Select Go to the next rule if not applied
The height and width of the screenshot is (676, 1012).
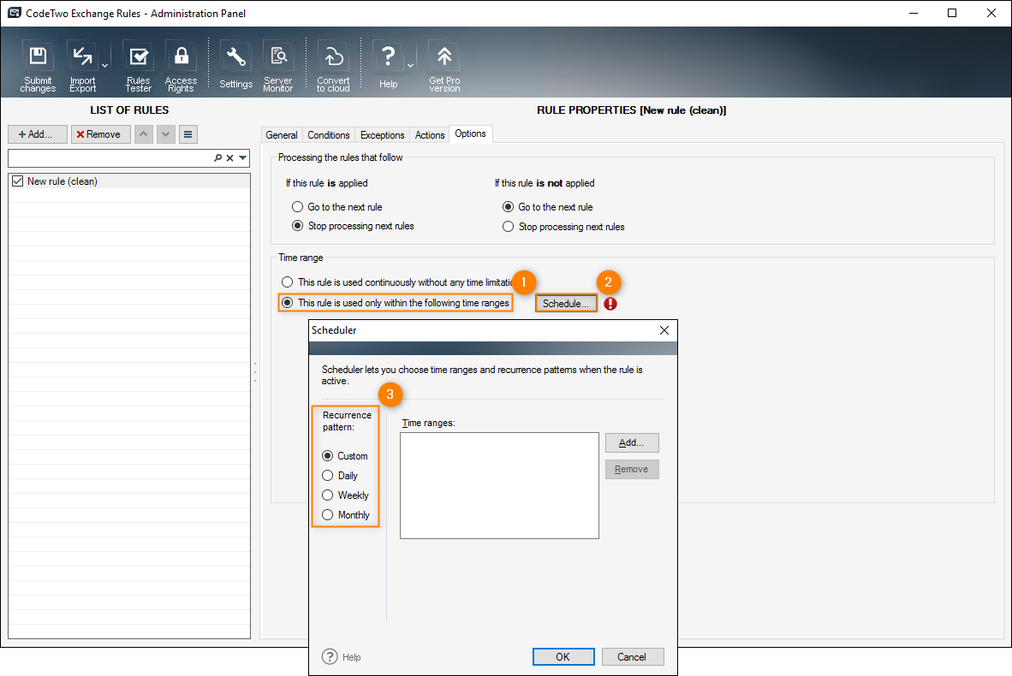[508, 207]
